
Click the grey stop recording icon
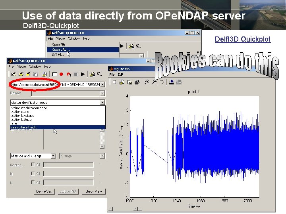76,74
